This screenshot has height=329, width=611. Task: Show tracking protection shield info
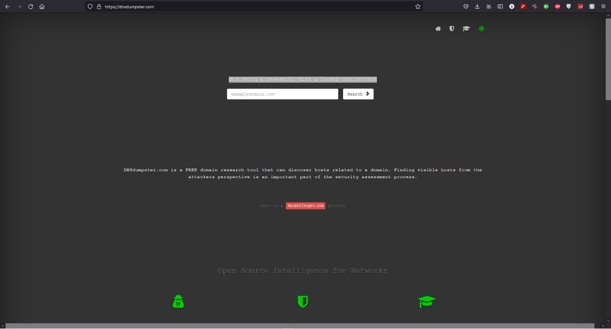pyautogui.click(x=90, y=7)
